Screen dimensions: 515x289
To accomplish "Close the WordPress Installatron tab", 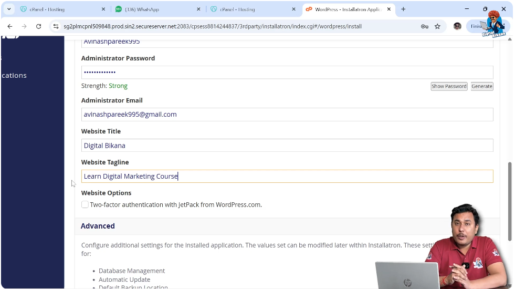I will [389, 9].
